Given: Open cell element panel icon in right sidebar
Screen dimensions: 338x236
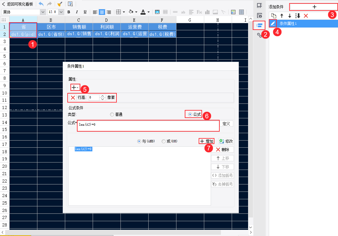Looking at the screenshot, I should 260,6.
